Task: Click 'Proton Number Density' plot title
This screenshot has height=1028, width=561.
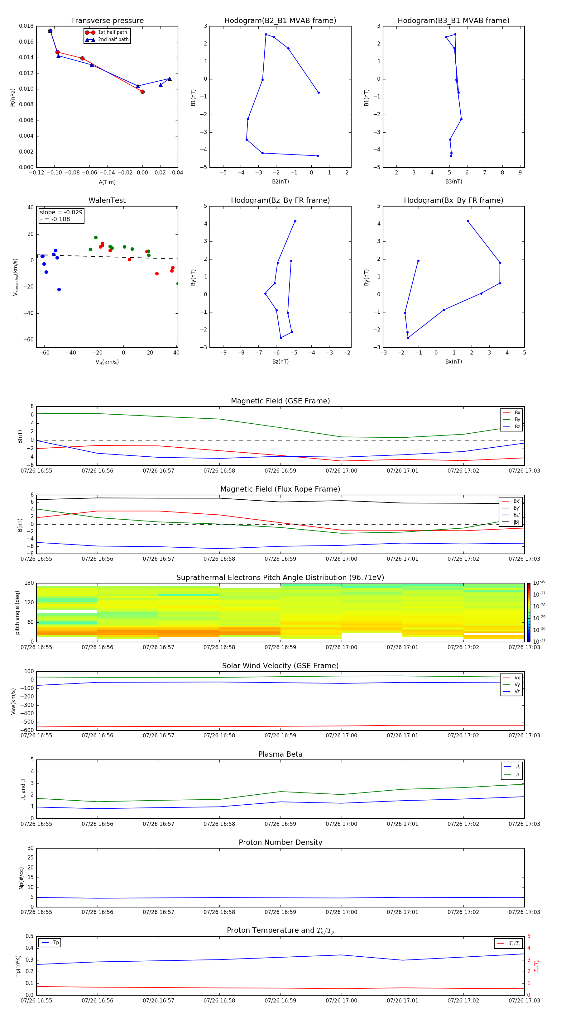Action: (280, 842)
